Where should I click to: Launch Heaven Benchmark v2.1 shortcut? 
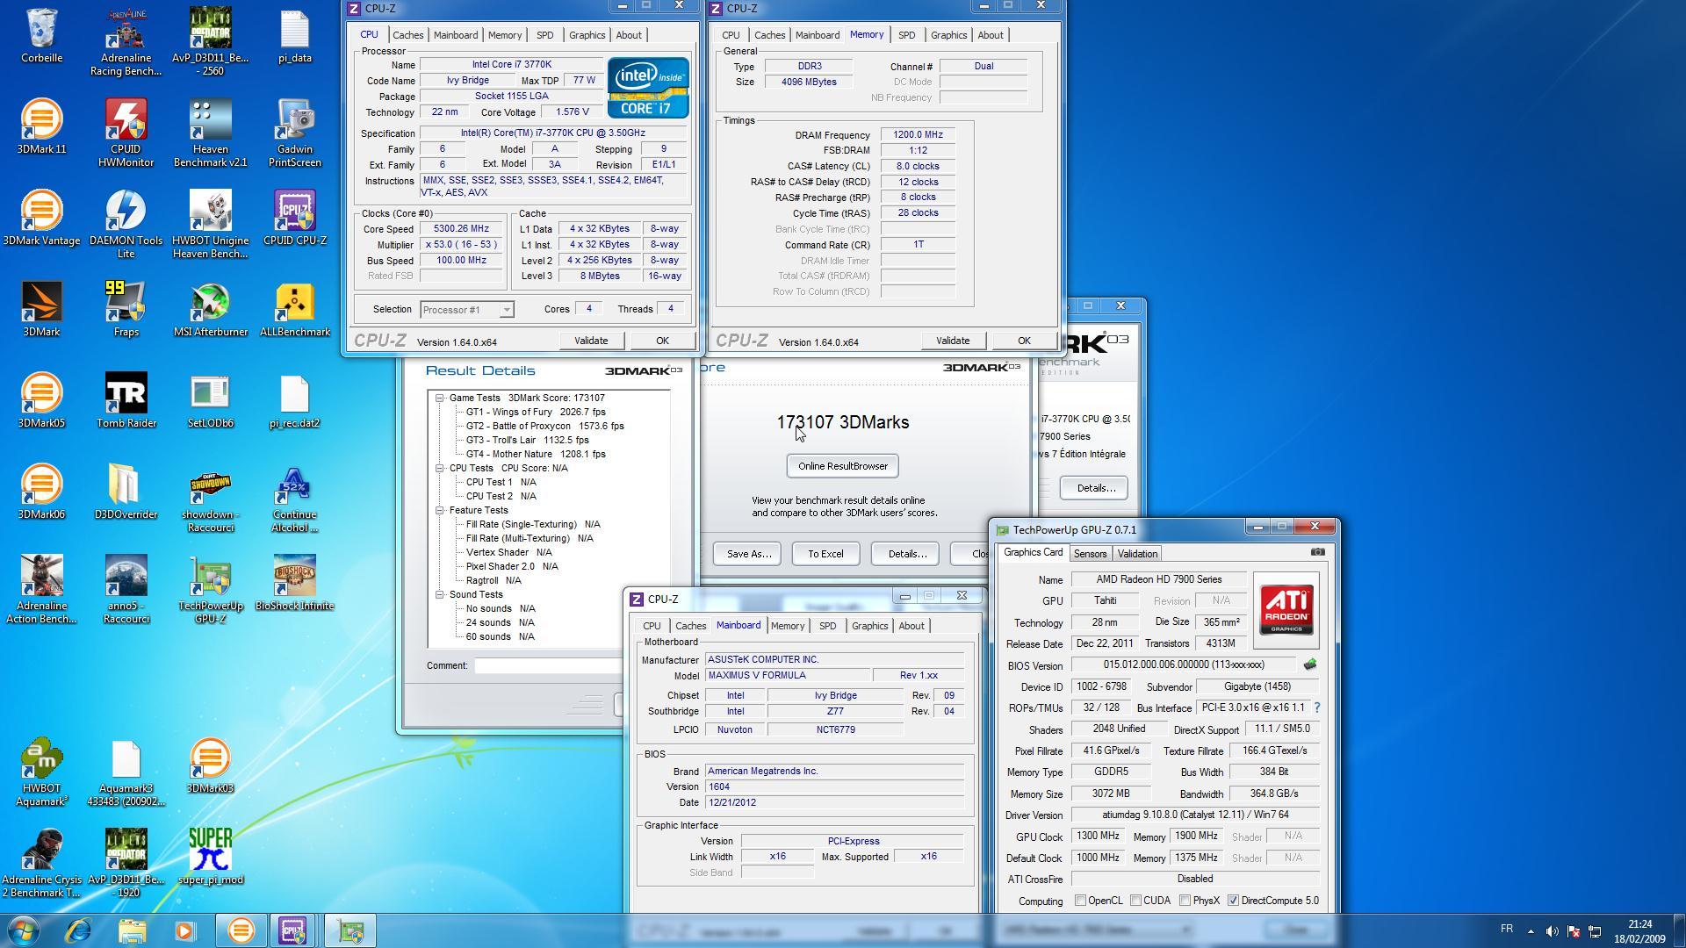coord(210,133)
